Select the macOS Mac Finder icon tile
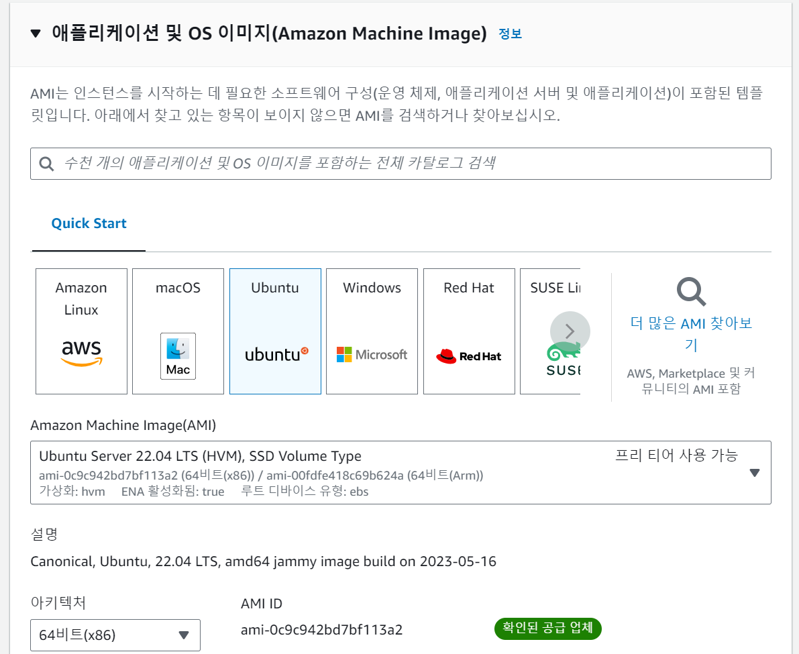799x654 pixels. pos(178,331)
